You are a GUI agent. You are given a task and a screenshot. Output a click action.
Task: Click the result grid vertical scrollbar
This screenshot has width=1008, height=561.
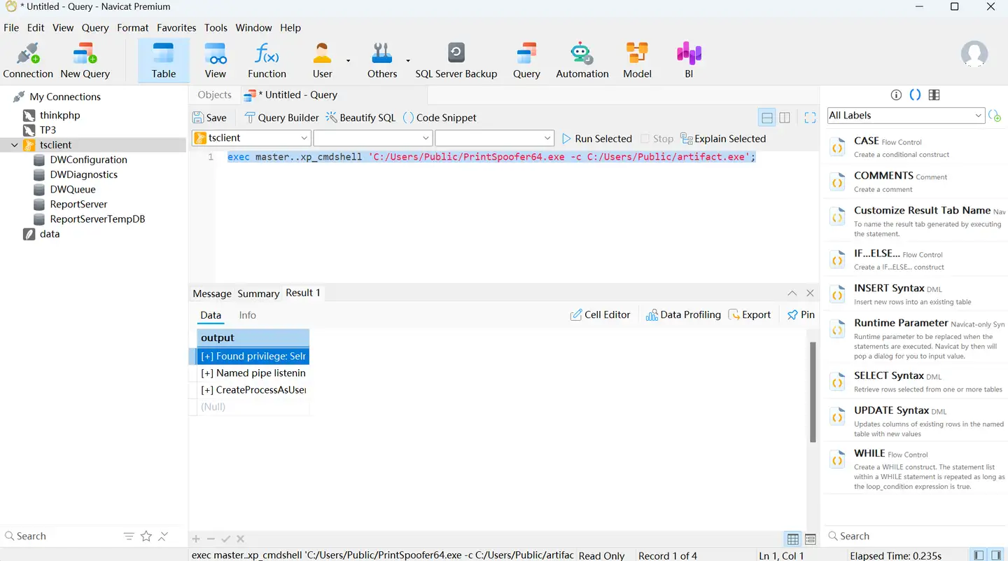click(x=813, y=392)
